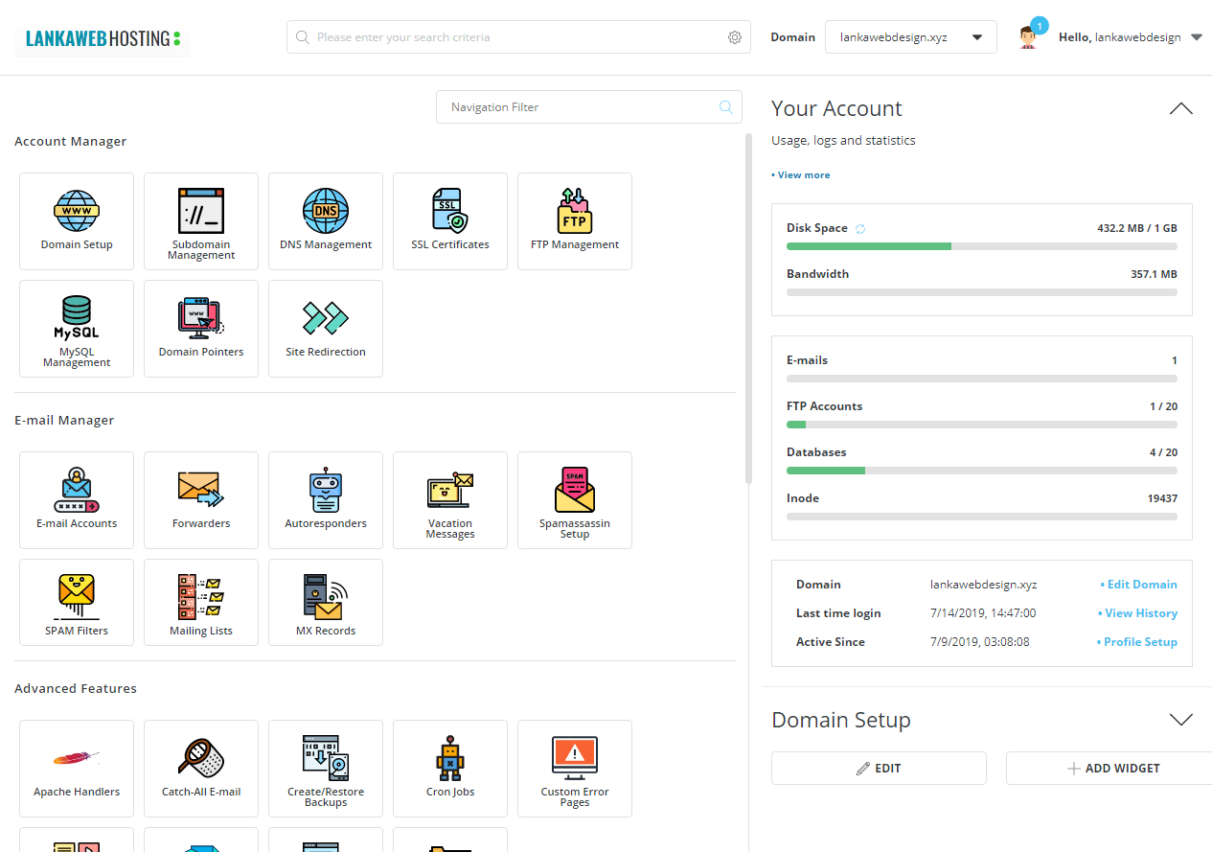Open Autoresponders
This screenshot has height=852, width=1212.
(x=326, y=500)
